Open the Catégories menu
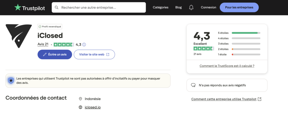This screenshot has width=288, height=124. point(160,8)
